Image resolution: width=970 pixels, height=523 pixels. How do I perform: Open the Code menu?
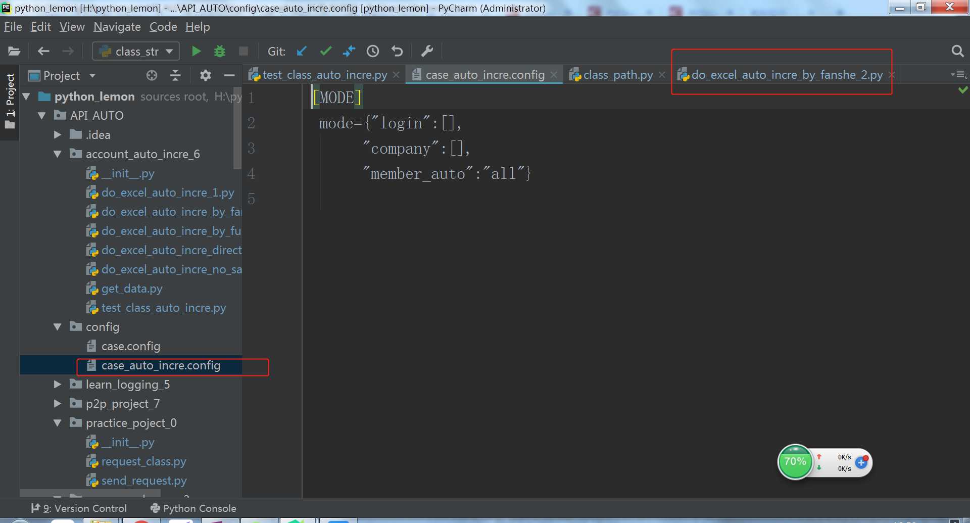(x=163, y=27)
